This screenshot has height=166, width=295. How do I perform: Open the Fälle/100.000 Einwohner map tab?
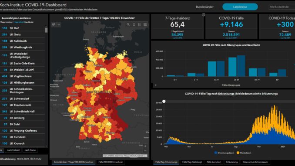coord(111,162)
